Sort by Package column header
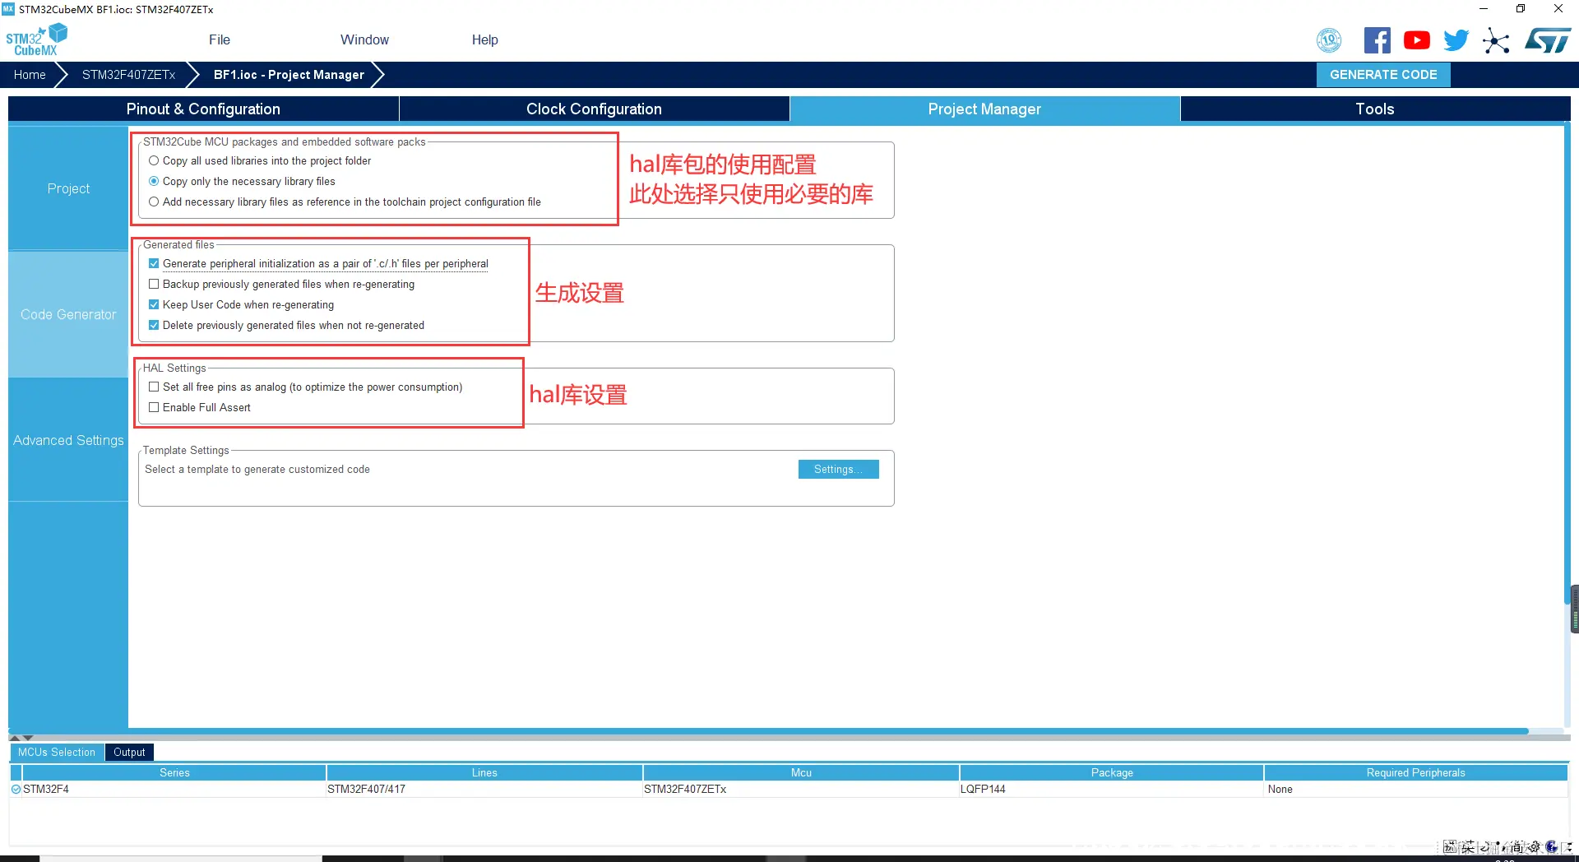This screenshot has width=1579, height=862. click(1112, 772)
